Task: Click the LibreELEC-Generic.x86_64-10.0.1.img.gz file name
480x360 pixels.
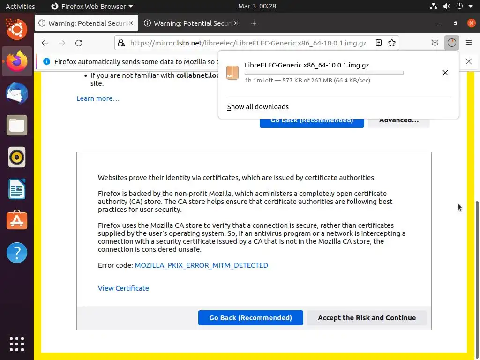Action: point(307,65)
